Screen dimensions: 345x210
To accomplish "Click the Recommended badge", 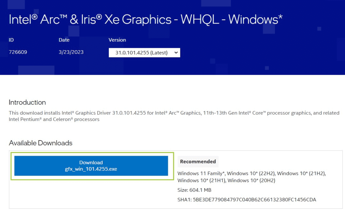I will pos(198,161).
